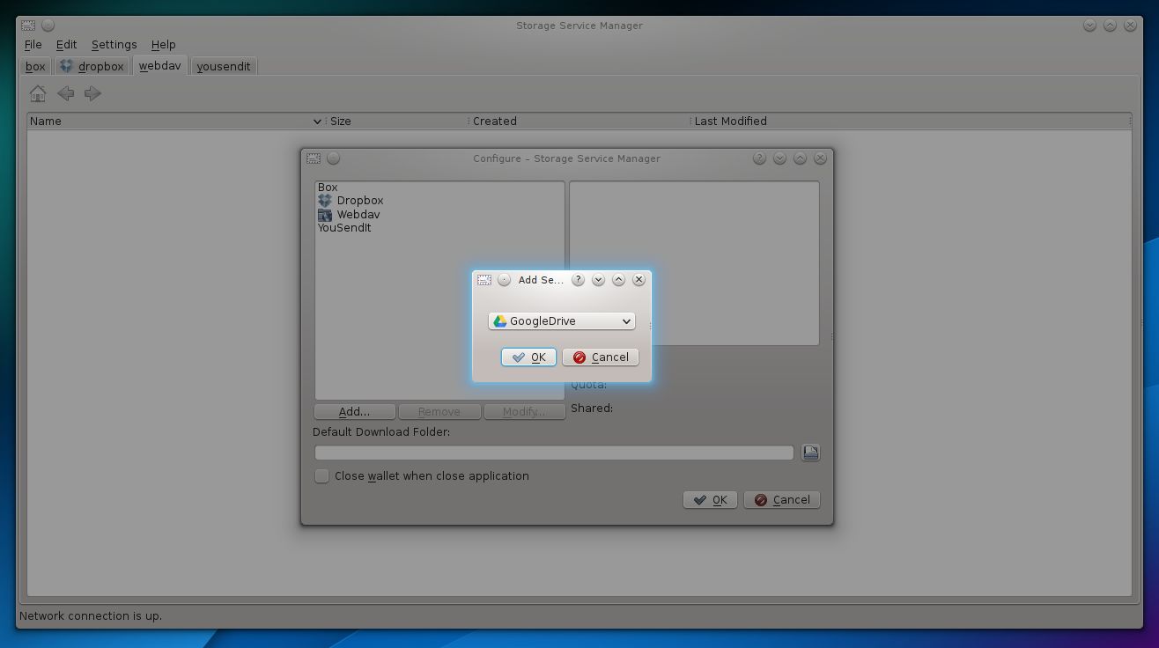The width and height of the screenshot is (1159, 648).
Task: Click help question mark in Configure dialog titlebar
Action: [759, 158]
